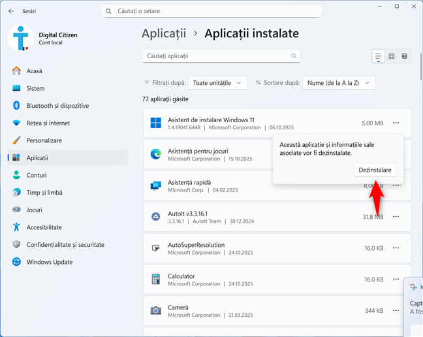This screenshot has width=423, height=337.
Task: Click the Calculator app icon
Action: [155, 280]
